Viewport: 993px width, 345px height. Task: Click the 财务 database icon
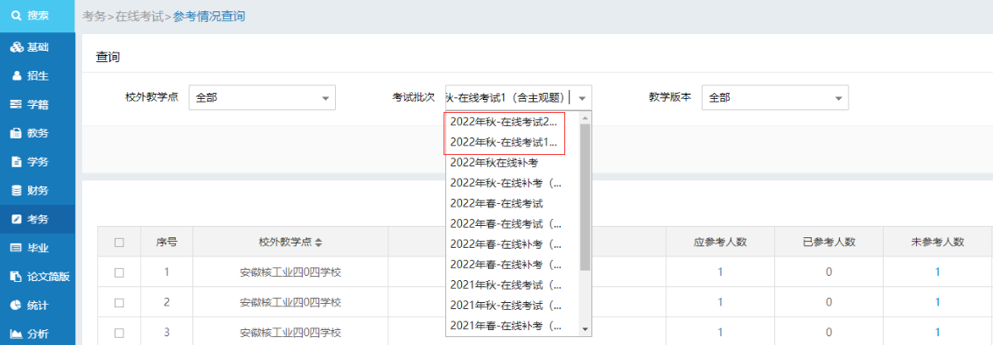click(x=17, y=190)
